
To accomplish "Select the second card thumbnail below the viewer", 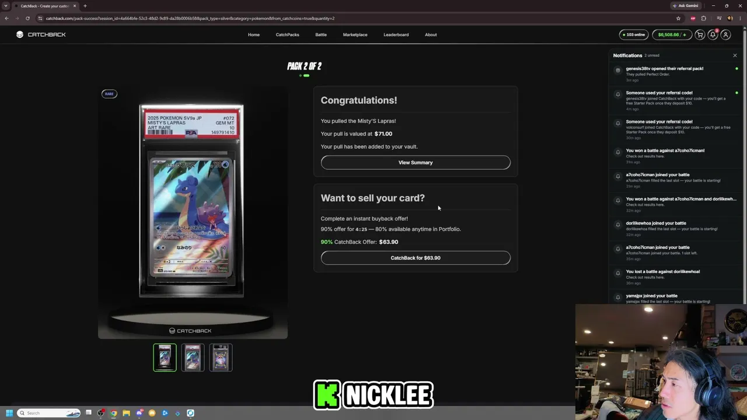I will point(193,358).
